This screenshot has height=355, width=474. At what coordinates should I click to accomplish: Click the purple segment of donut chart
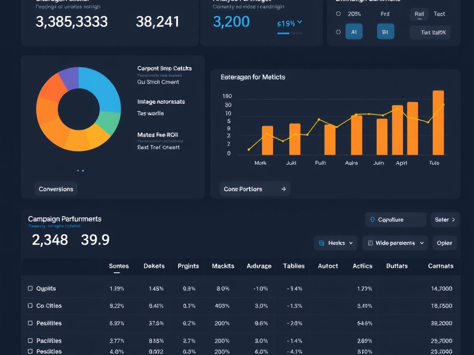(72, 78)
